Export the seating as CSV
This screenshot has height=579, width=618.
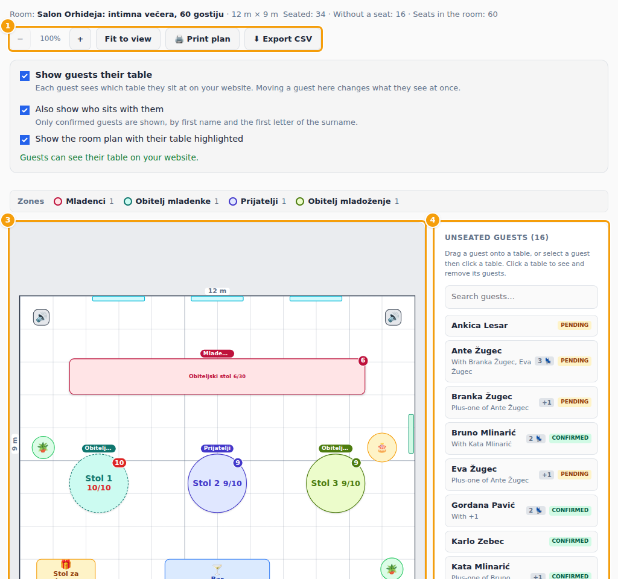282,39
